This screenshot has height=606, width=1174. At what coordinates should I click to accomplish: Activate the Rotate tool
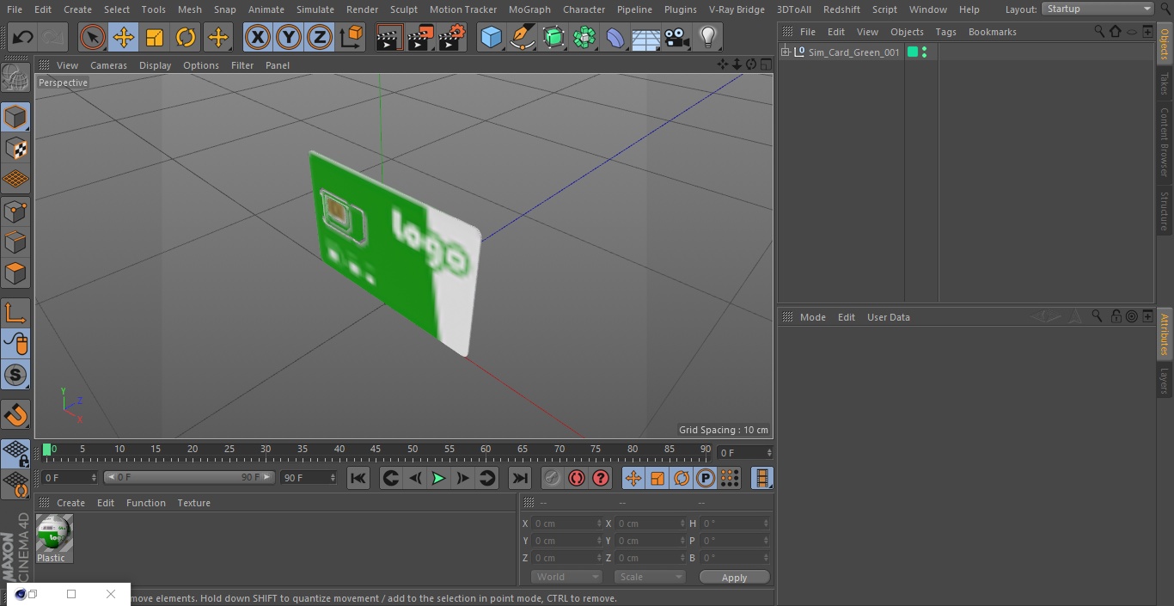tap(186, 38)
